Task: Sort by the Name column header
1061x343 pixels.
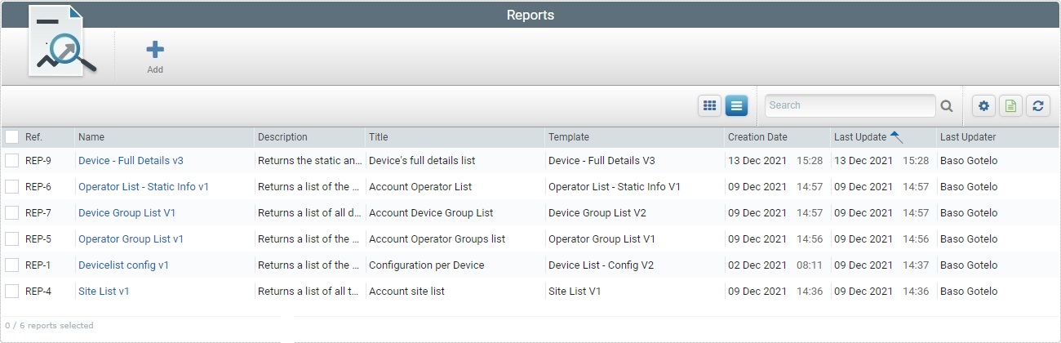Action: tap(91, 137)
